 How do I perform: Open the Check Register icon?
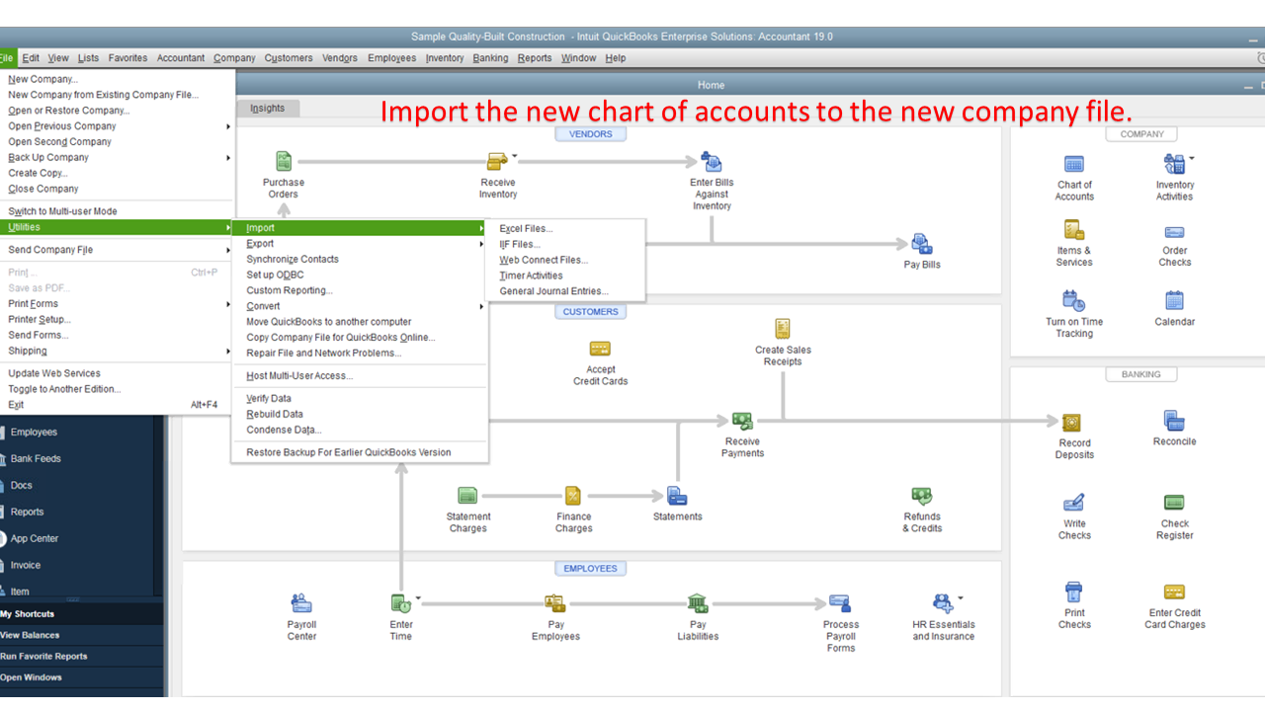click(1174, 503)
